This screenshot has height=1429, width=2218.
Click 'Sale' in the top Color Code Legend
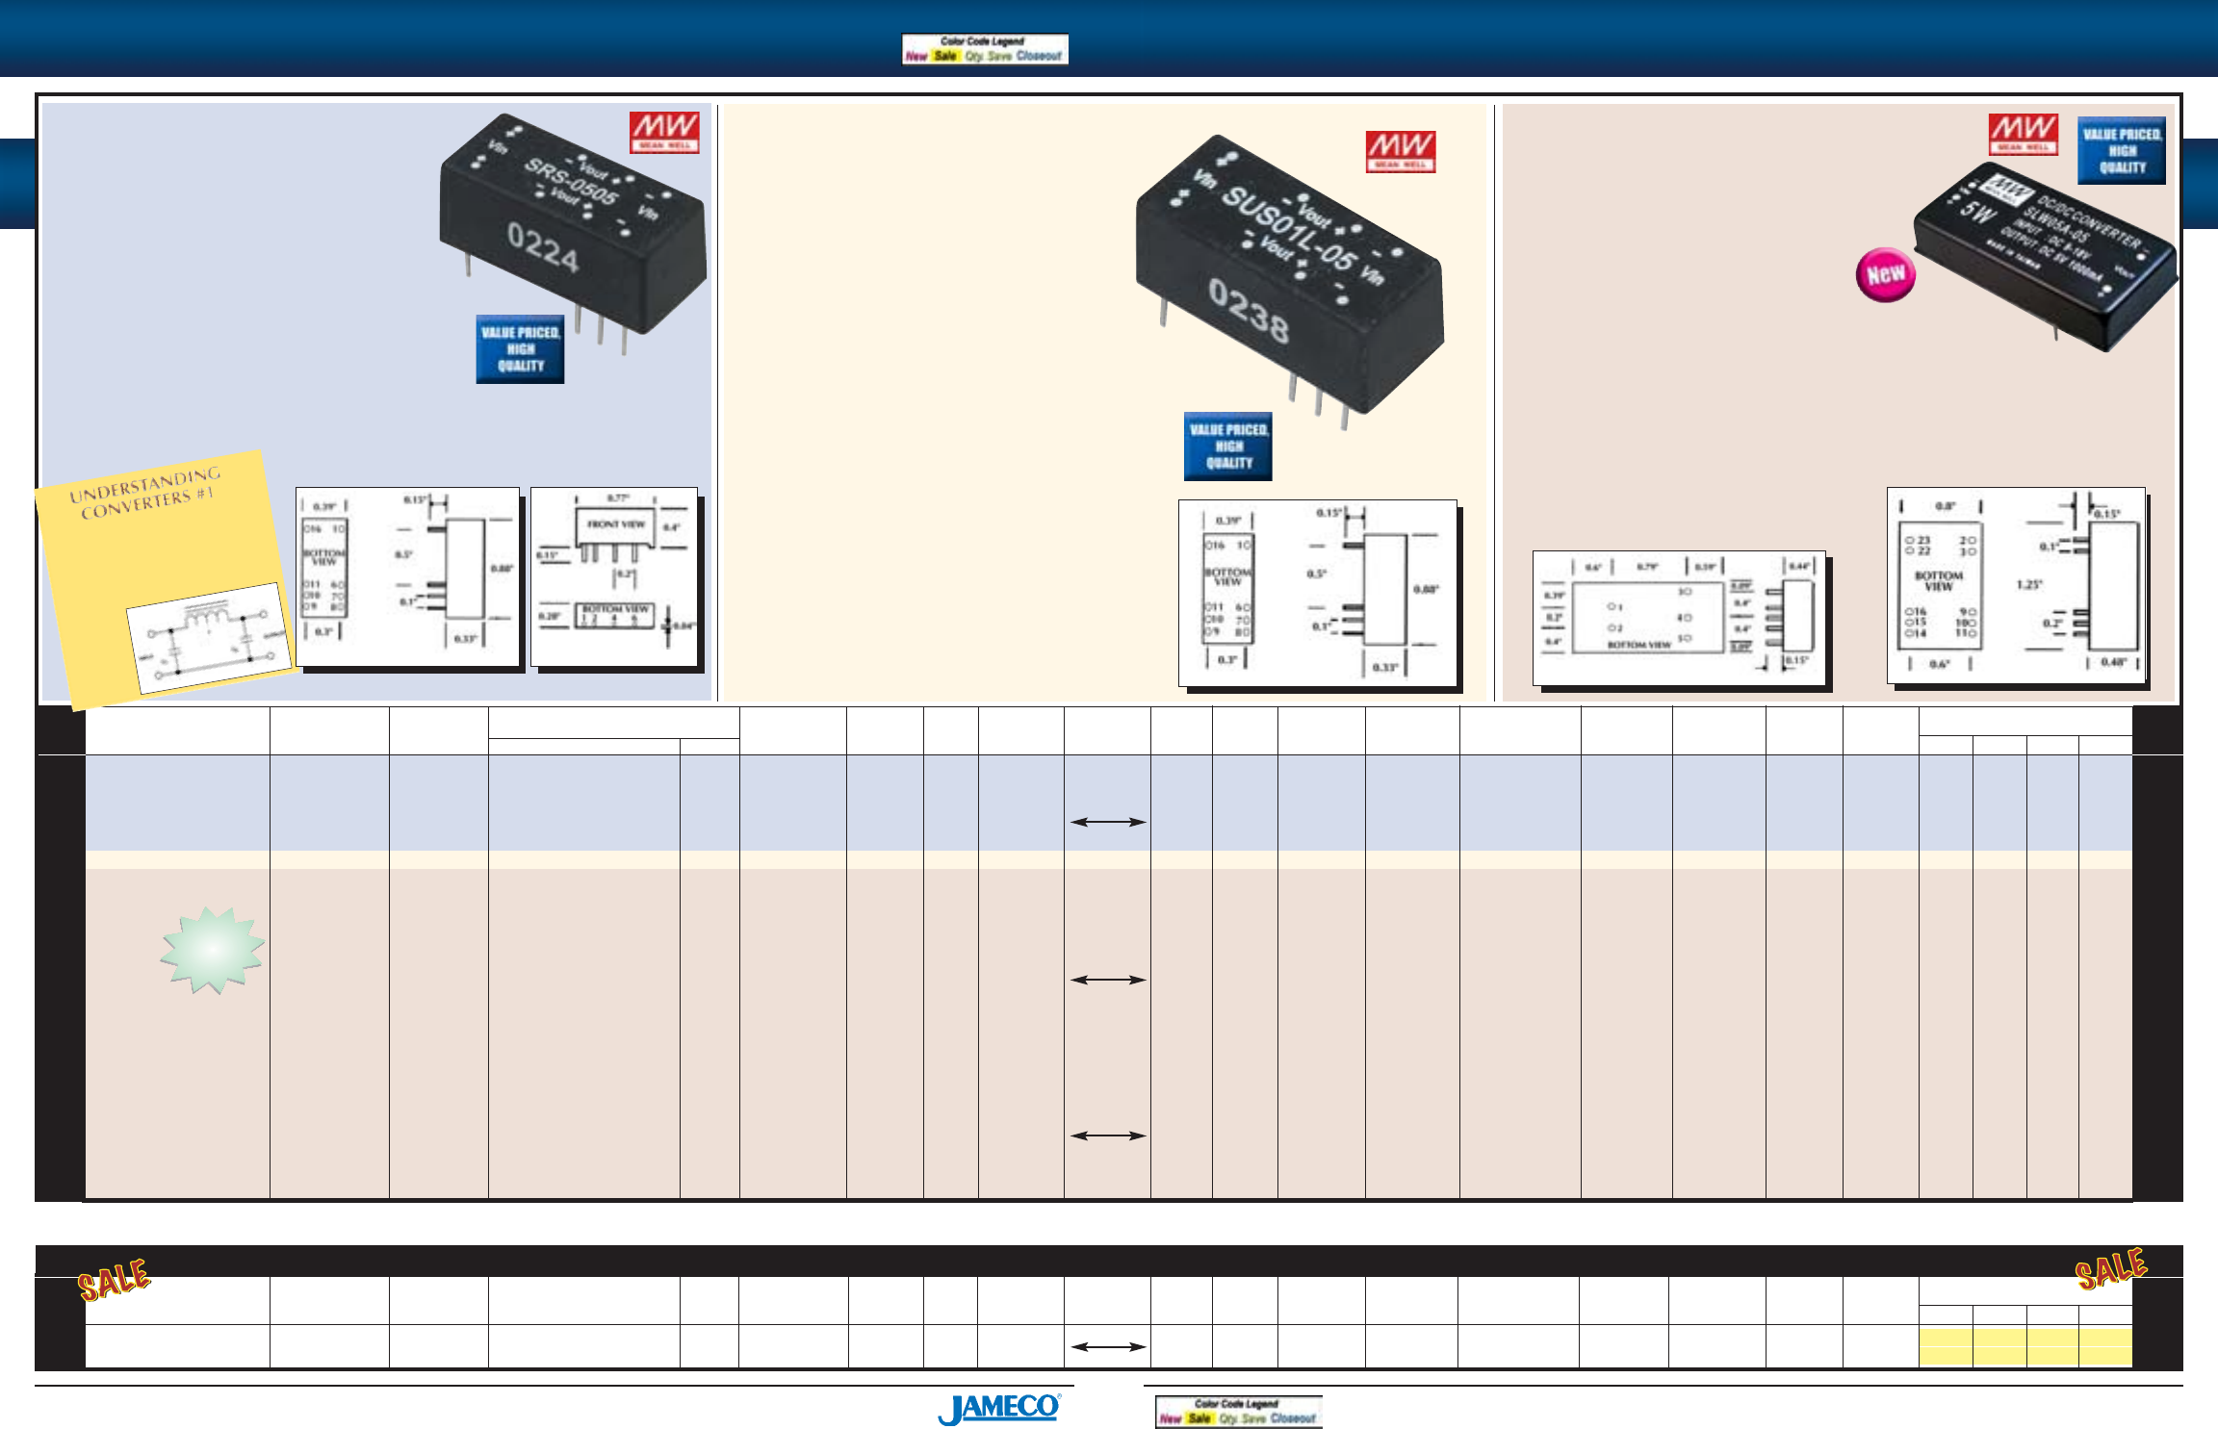pyautogui.click(x=945, y=56)
